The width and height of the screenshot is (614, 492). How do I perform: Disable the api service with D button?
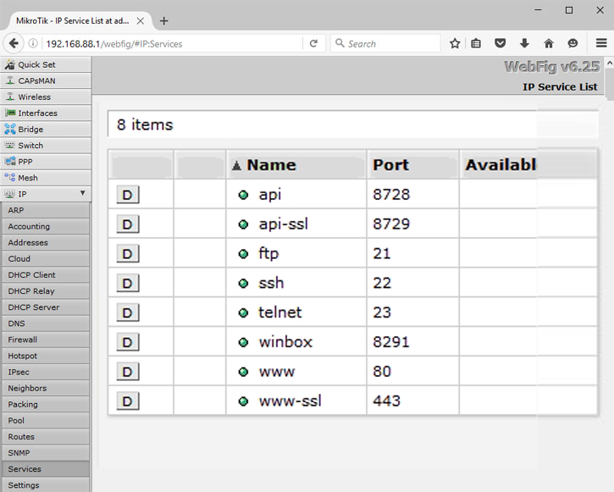128,195
